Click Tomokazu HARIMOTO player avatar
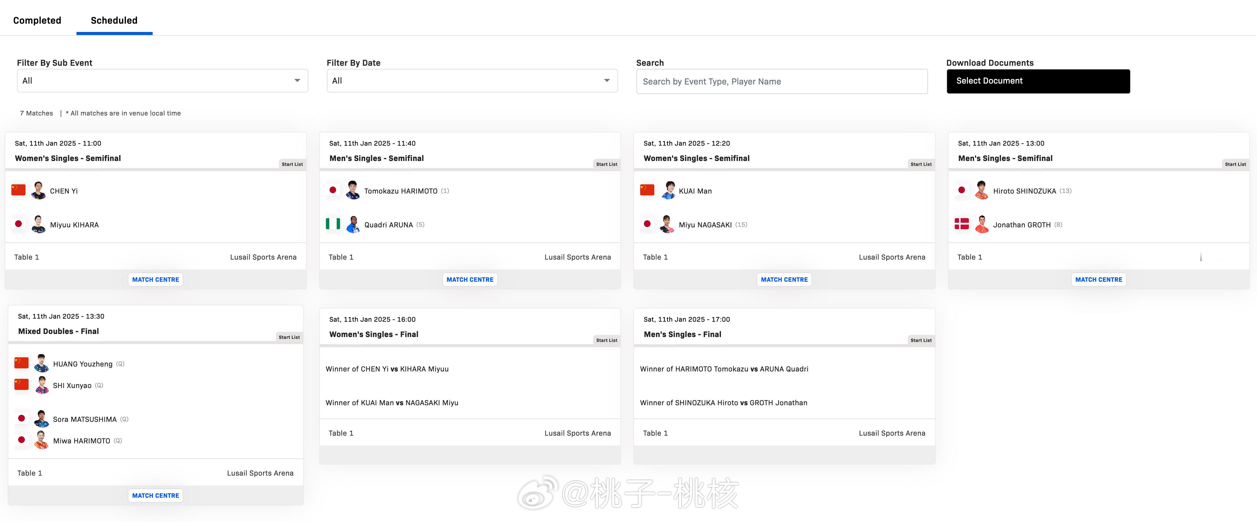1257x522 pixels. coord(352,190)
